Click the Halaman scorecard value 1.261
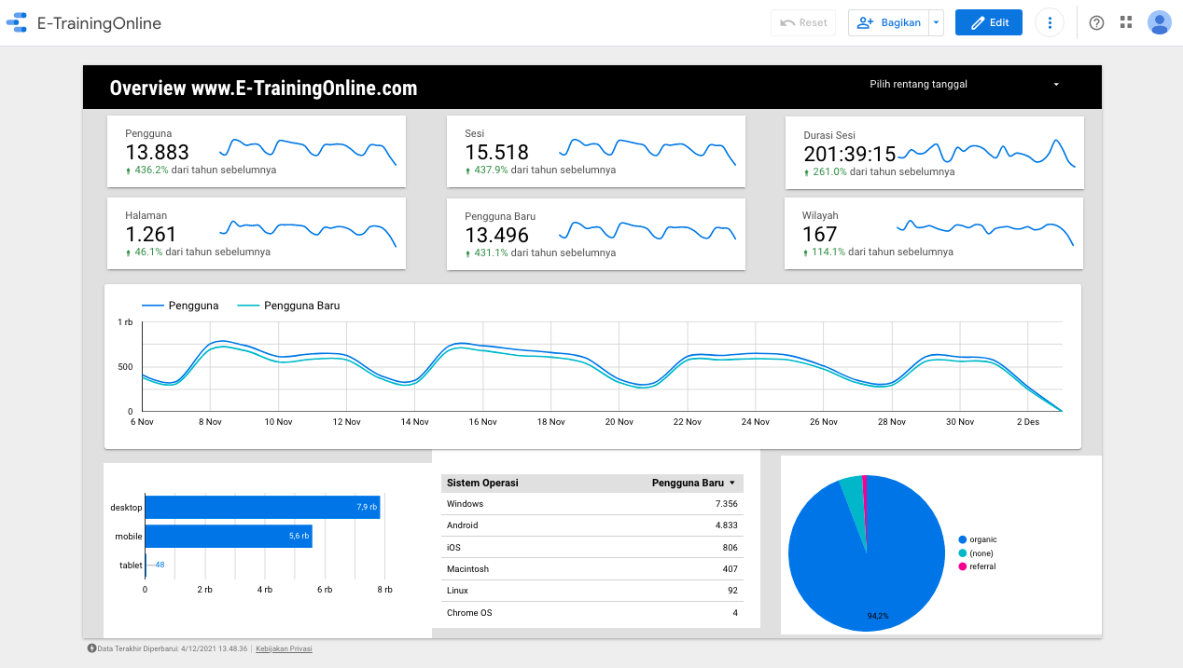This screenshot has height=668, width=1183. [x=151, y=235]
